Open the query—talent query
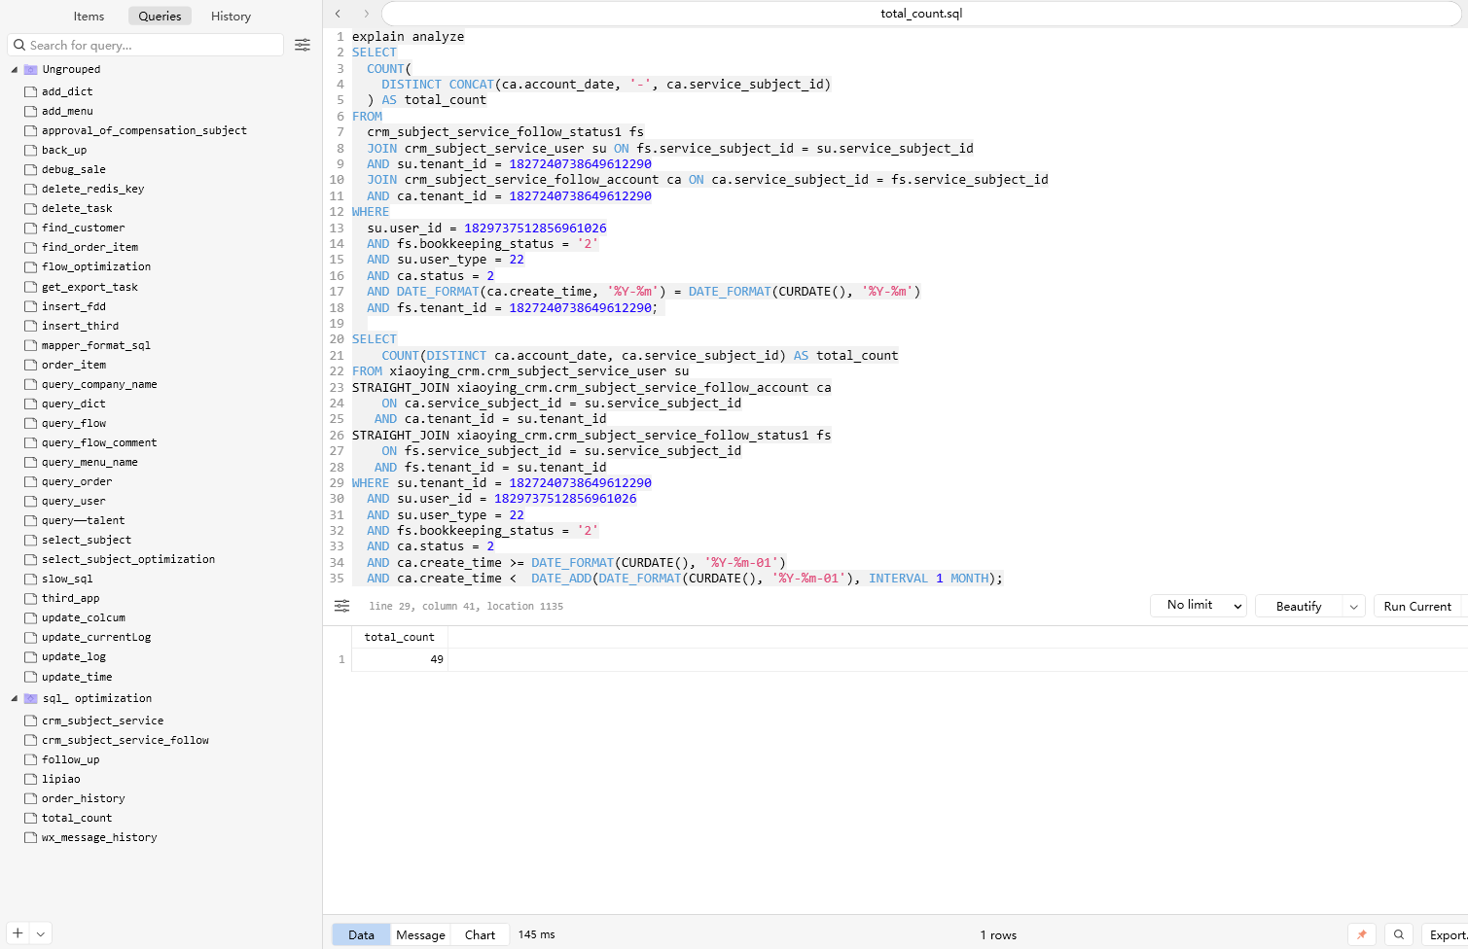 click(x=84, y=520)
